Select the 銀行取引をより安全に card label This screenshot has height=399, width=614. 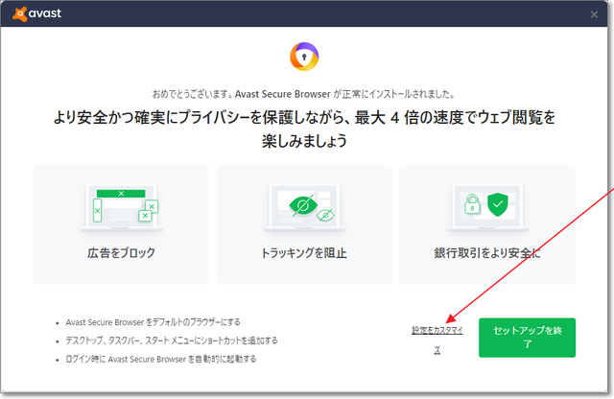[x=487, y=253]
